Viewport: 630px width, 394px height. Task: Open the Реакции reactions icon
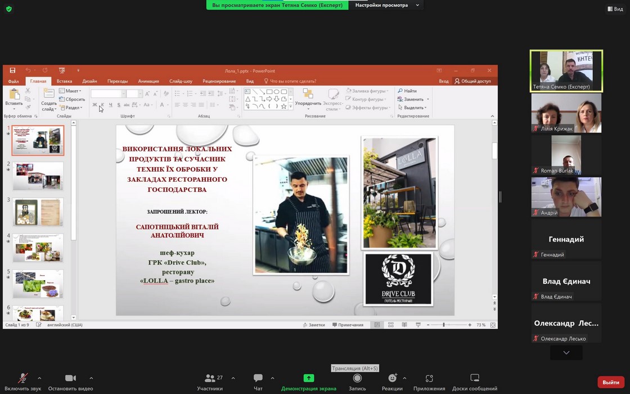(392, 379)
